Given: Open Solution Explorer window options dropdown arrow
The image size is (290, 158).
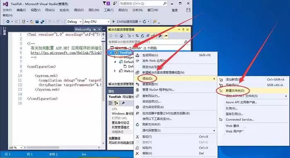Looking at the screenshot, I should point(179,29).
